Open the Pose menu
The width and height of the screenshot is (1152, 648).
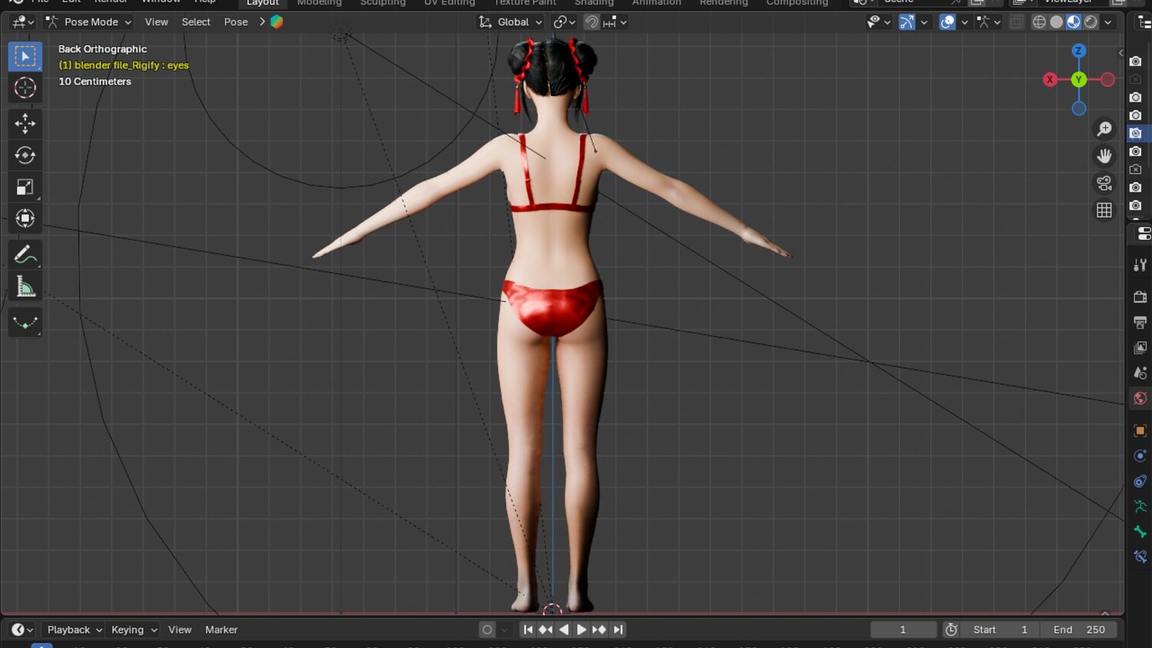(236, 22)
